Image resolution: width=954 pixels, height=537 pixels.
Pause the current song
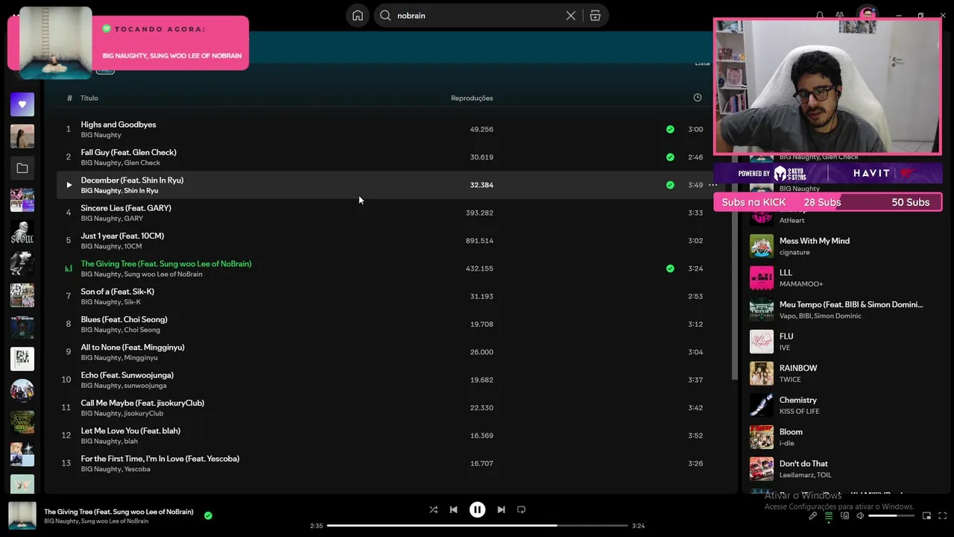click(477, 509)
